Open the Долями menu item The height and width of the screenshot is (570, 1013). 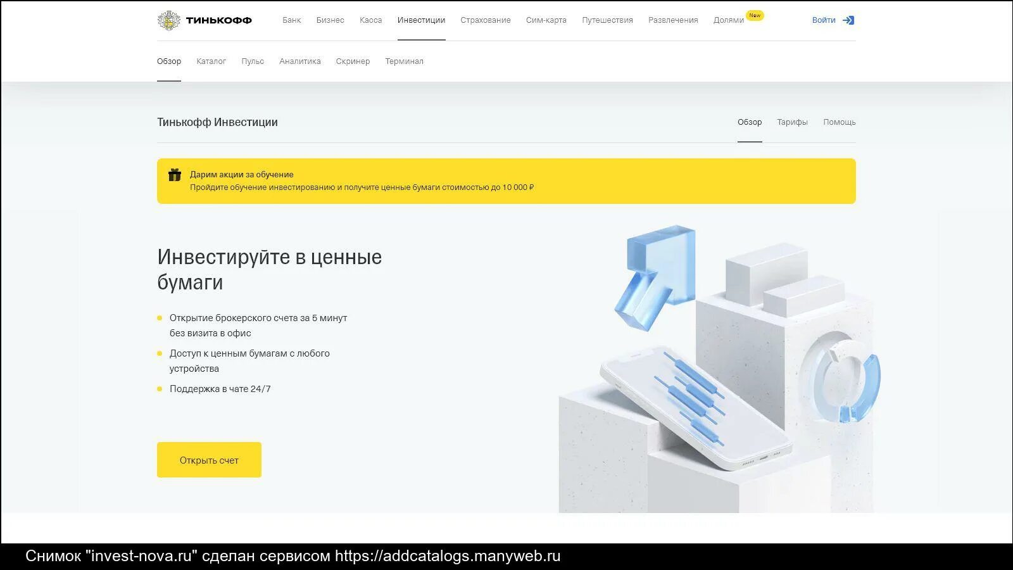click(728, 20)
